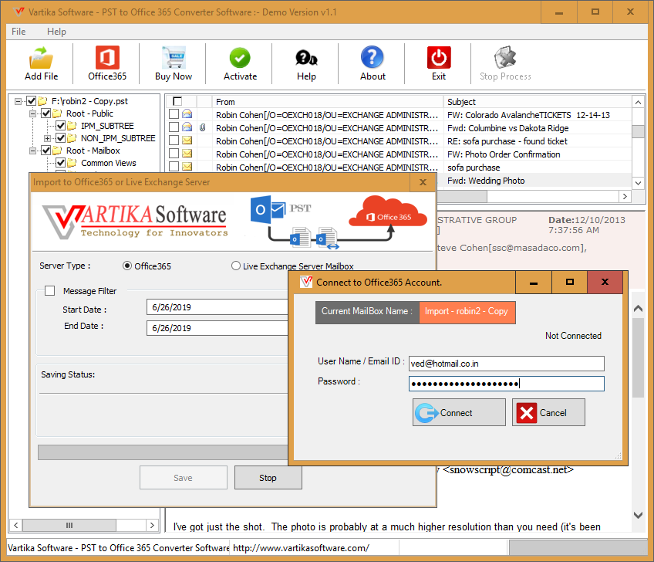The height and width of the screenshot is (562, 654).
Task: Collapse the Root - Mailbox tree node
Action: click(32, 151)
